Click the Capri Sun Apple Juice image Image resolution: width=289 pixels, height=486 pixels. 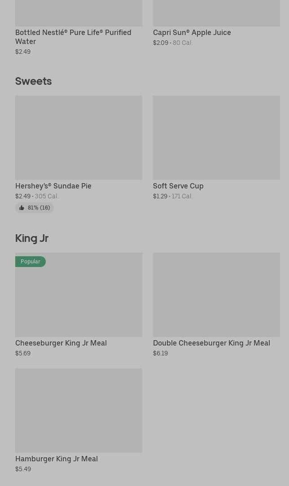pos(216,13)
